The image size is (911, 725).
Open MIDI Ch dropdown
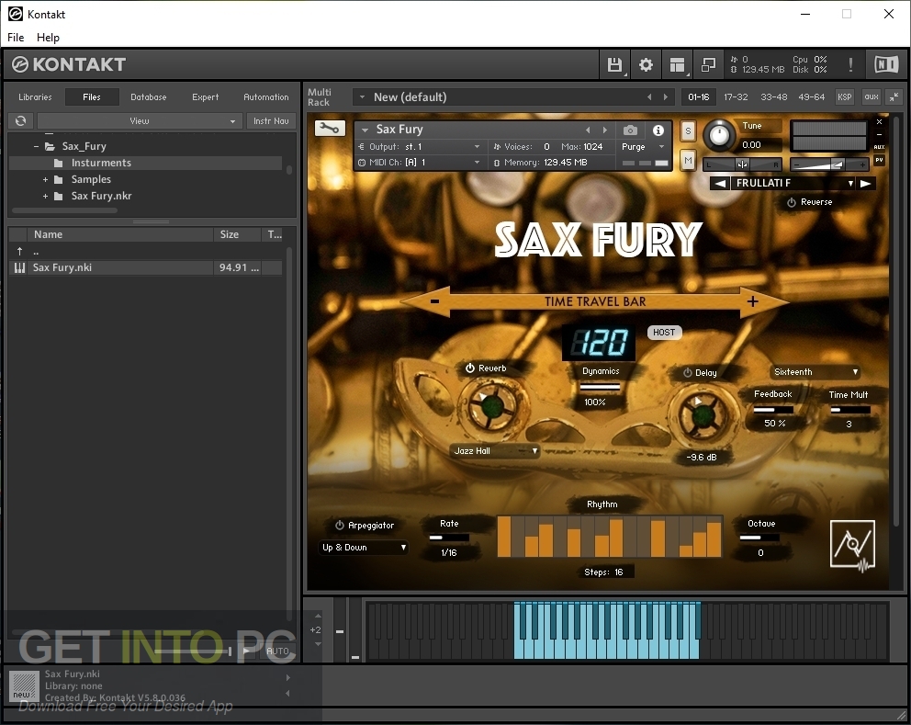click(420, 163)
